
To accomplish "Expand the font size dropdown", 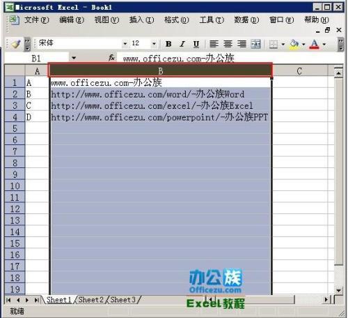I will pyautogui.click(x=154, y=43).
